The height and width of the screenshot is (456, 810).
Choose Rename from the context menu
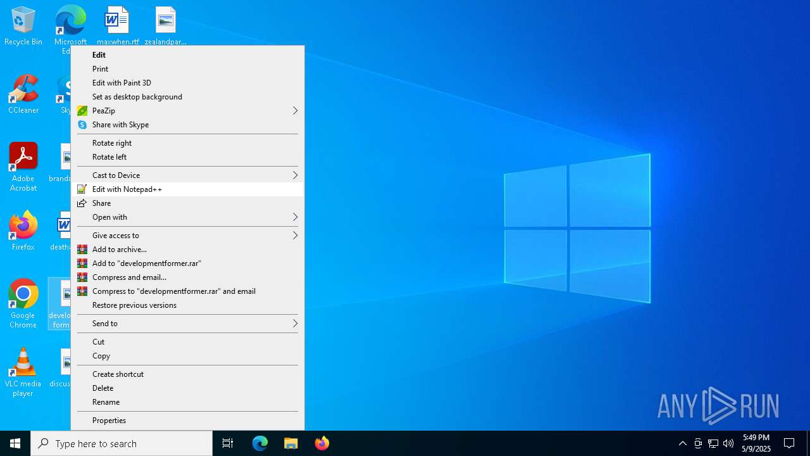coord(187,402)
